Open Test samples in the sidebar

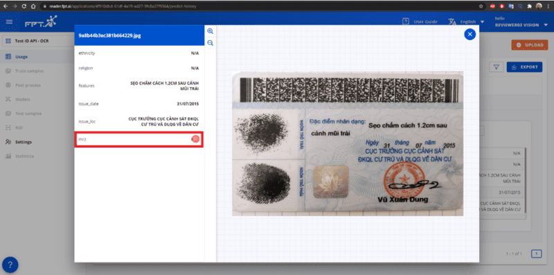tap(28, 114)
